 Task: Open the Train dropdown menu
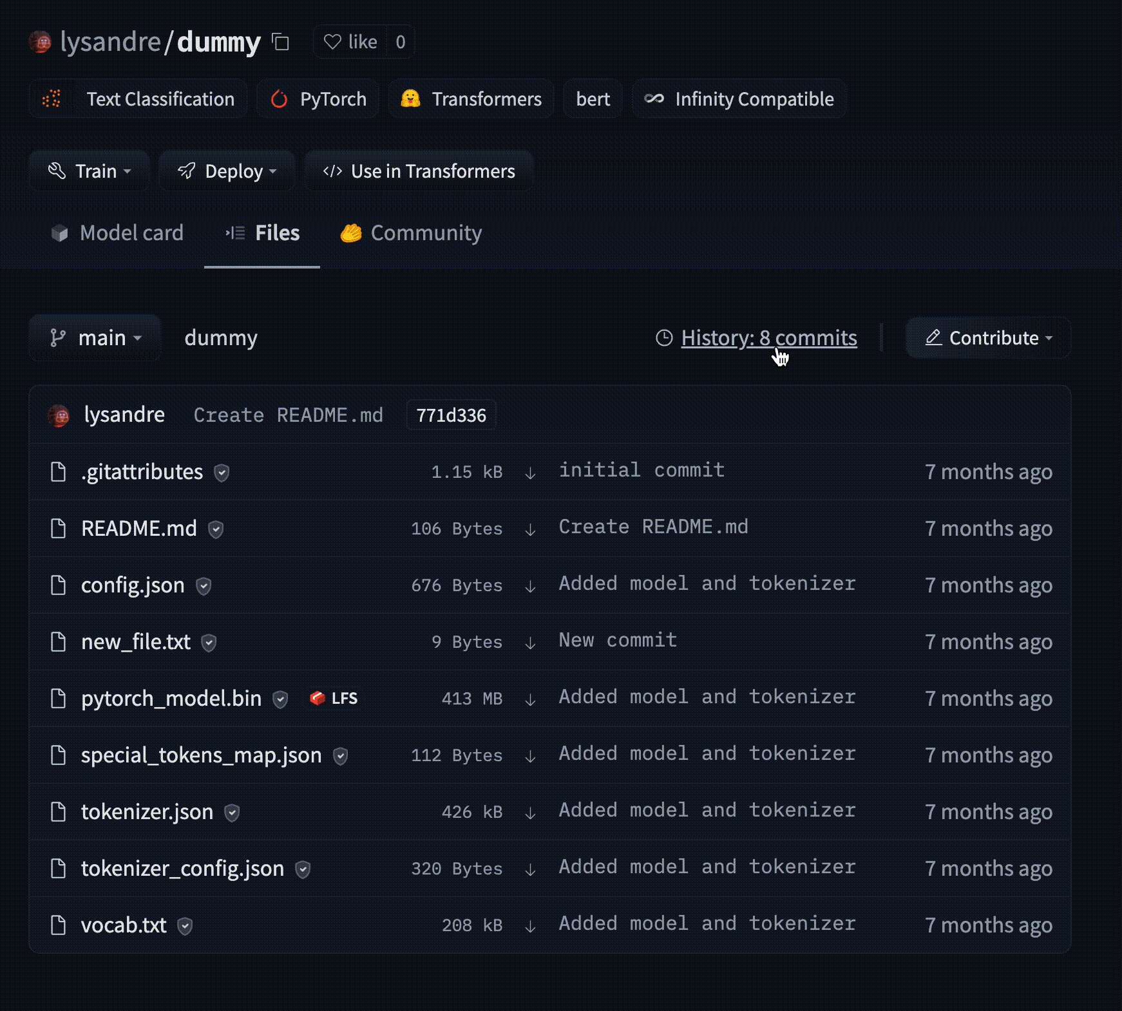tap(90, 171)
